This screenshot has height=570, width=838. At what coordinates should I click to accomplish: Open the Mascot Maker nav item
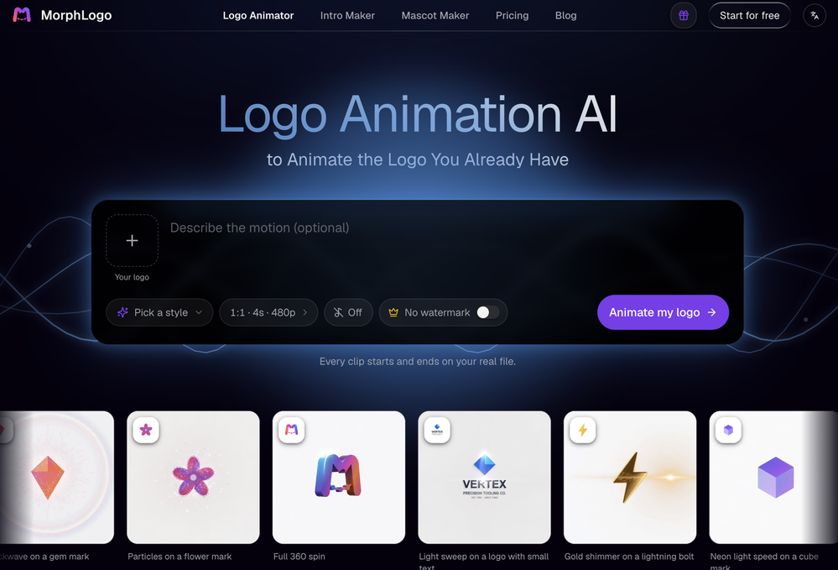tap(435, 15)
